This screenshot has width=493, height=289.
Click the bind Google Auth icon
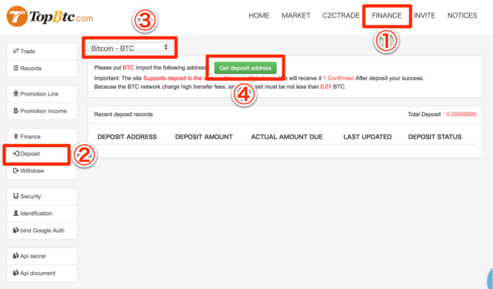15,230
